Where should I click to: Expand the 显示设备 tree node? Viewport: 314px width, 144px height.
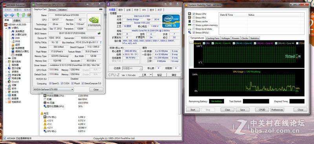pyautogui.click(x=6, y=68)
